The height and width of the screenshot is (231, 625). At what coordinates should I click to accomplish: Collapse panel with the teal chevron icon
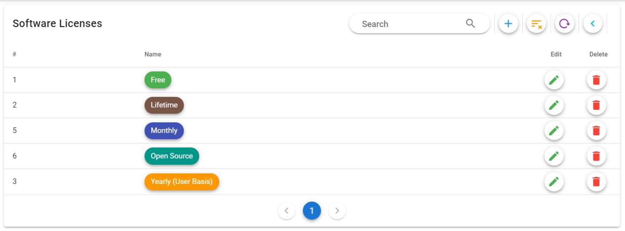[x=592, y=24]
